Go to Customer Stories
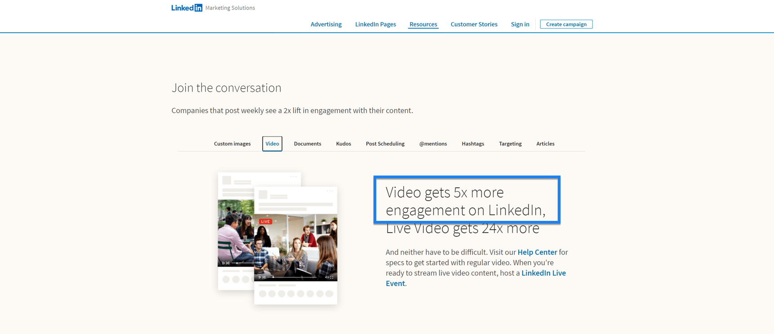This screenshot has height=334, width=774. pos(474,24)
